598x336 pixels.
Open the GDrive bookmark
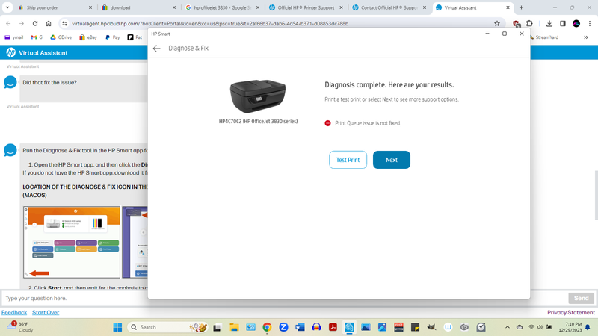pos(61,37)
